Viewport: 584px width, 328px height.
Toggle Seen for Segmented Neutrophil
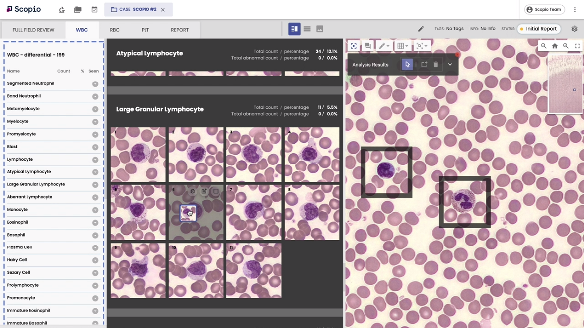click(x=95, y=84)
